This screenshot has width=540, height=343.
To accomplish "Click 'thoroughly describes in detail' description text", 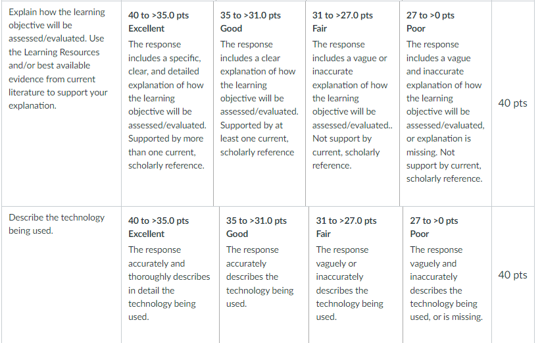I will [169, 284].
